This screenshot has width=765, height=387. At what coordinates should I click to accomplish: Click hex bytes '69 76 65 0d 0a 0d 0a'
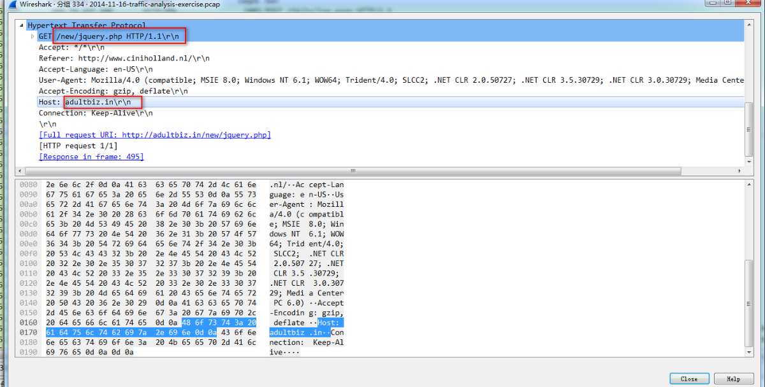89,352
